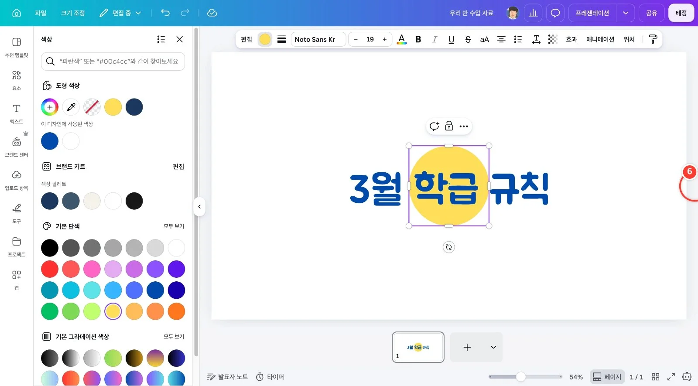The width and height of the screenshot is (698, 386).
Task: Open more options for selected element
Action: [464, 126]
